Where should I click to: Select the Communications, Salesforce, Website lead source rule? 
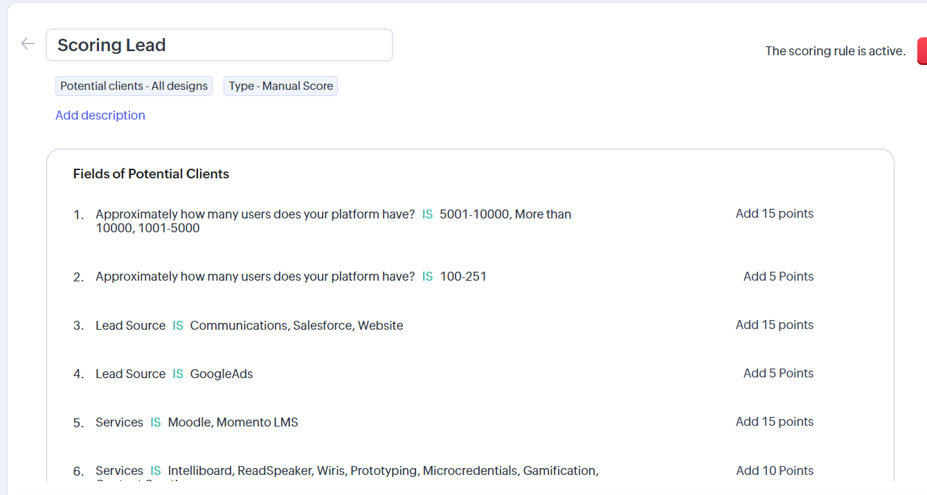pyautogui.click(x=249, y=326)
